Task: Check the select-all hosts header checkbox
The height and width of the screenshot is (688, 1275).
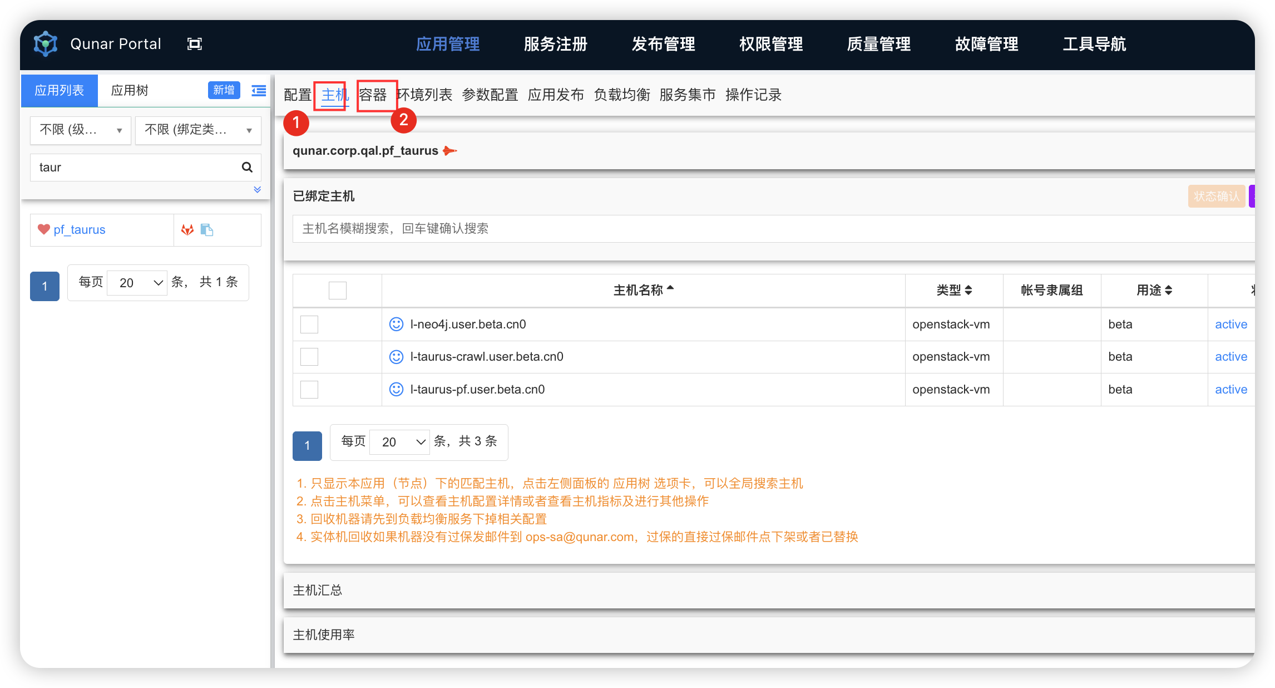Action: 337,290
